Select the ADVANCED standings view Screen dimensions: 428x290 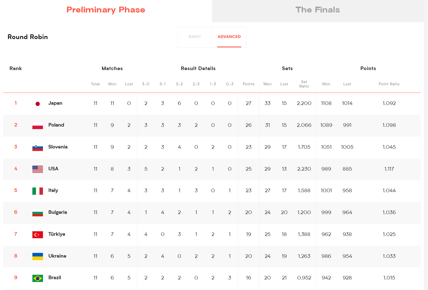point(229,37)
